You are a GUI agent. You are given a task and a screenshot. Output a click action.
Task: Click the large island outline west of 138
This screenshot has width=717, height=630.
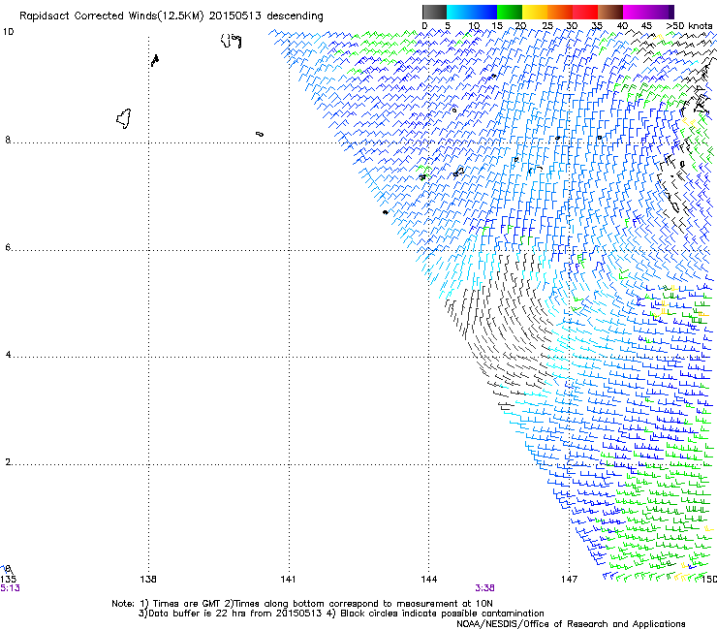pyautogui.click(x=124, y=118)
